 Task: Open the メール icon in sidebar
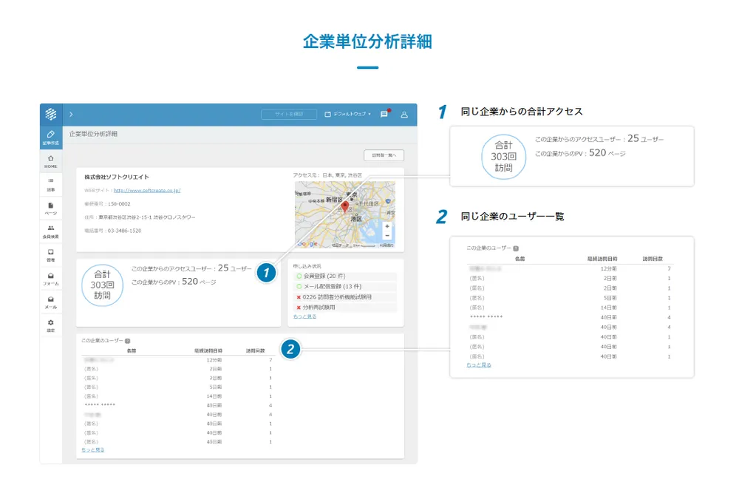(51, 302)
